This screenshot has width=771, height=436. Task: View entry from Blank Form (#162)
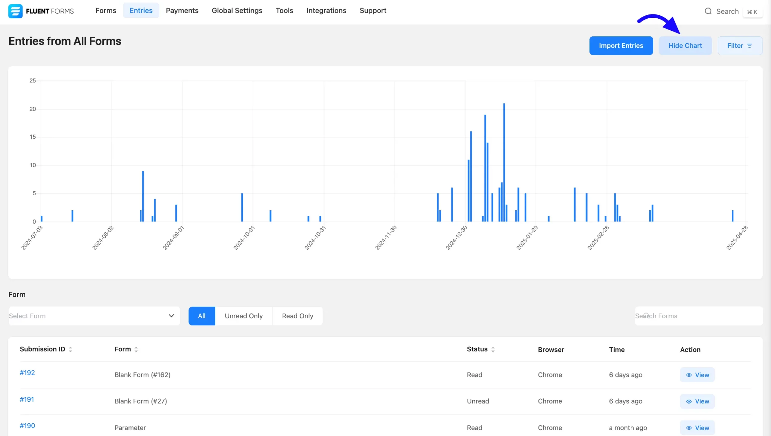pyautogui.click(x=697, y=375)
